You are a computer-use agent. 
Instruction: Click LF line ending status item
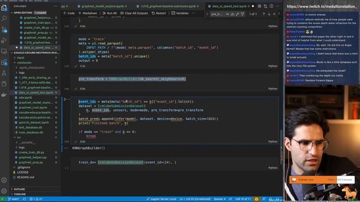(230, 199)
